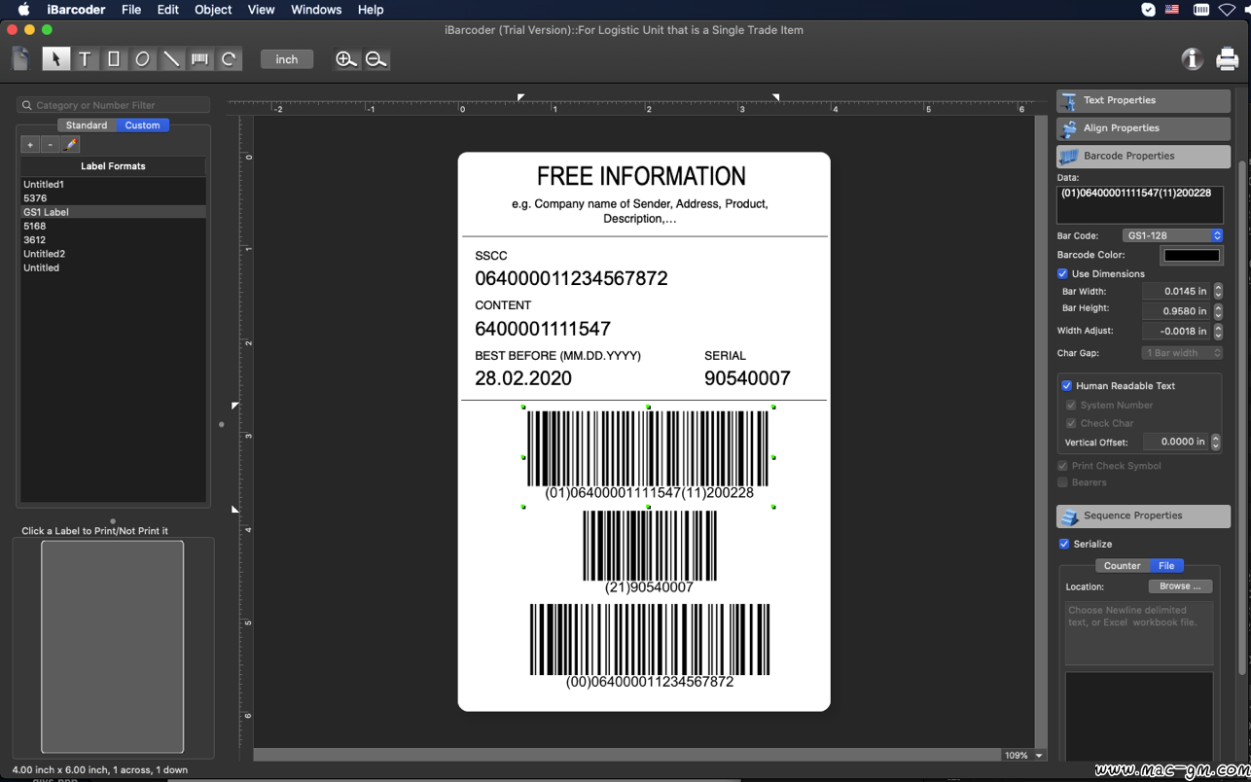Disable the Serialize checkbox

[x=1064, y=545]
